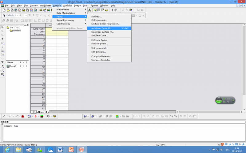Open the Worksheet menu
Viewport: 246px width, 153px height.
tap(45, 6)
